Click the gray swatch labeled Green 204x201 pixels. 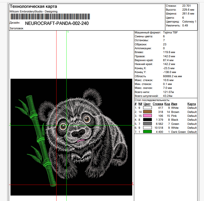[147, 124]
